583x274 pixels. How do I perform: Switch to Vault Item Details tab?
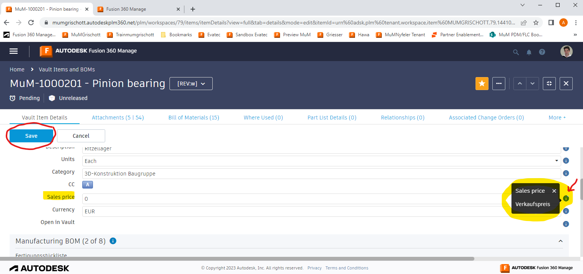tap(44, 118)
